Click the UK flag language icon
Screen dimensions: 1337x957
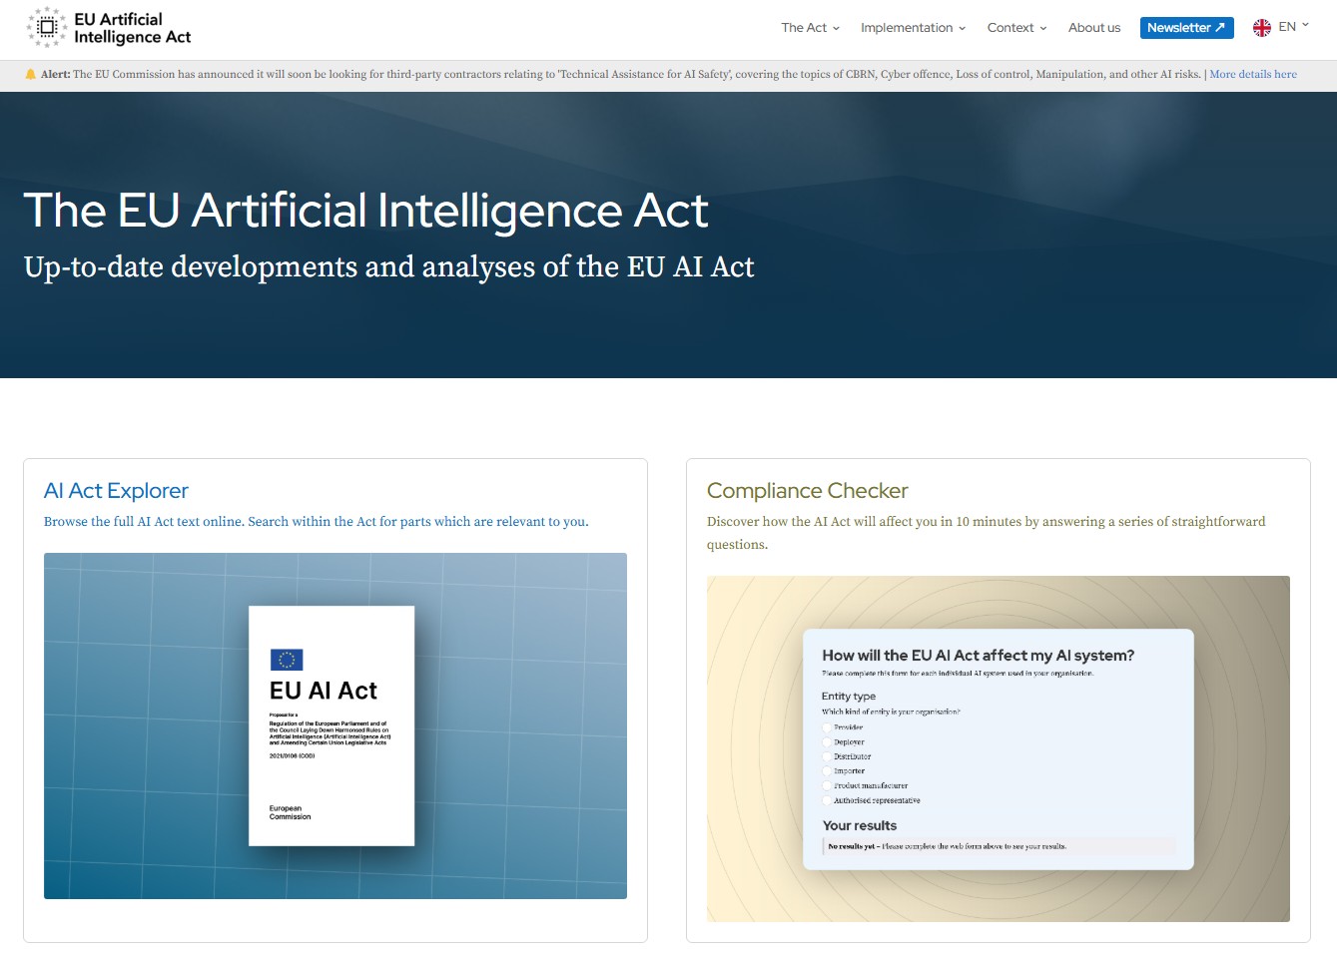[1262, 28]
